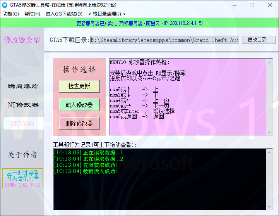
Task: Click log line 权限获取成功!
Action: 86,165
